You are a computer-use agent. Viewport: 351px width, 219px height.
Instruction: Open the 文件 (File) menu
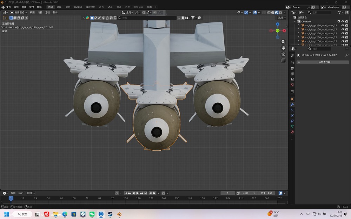point(8,7)
